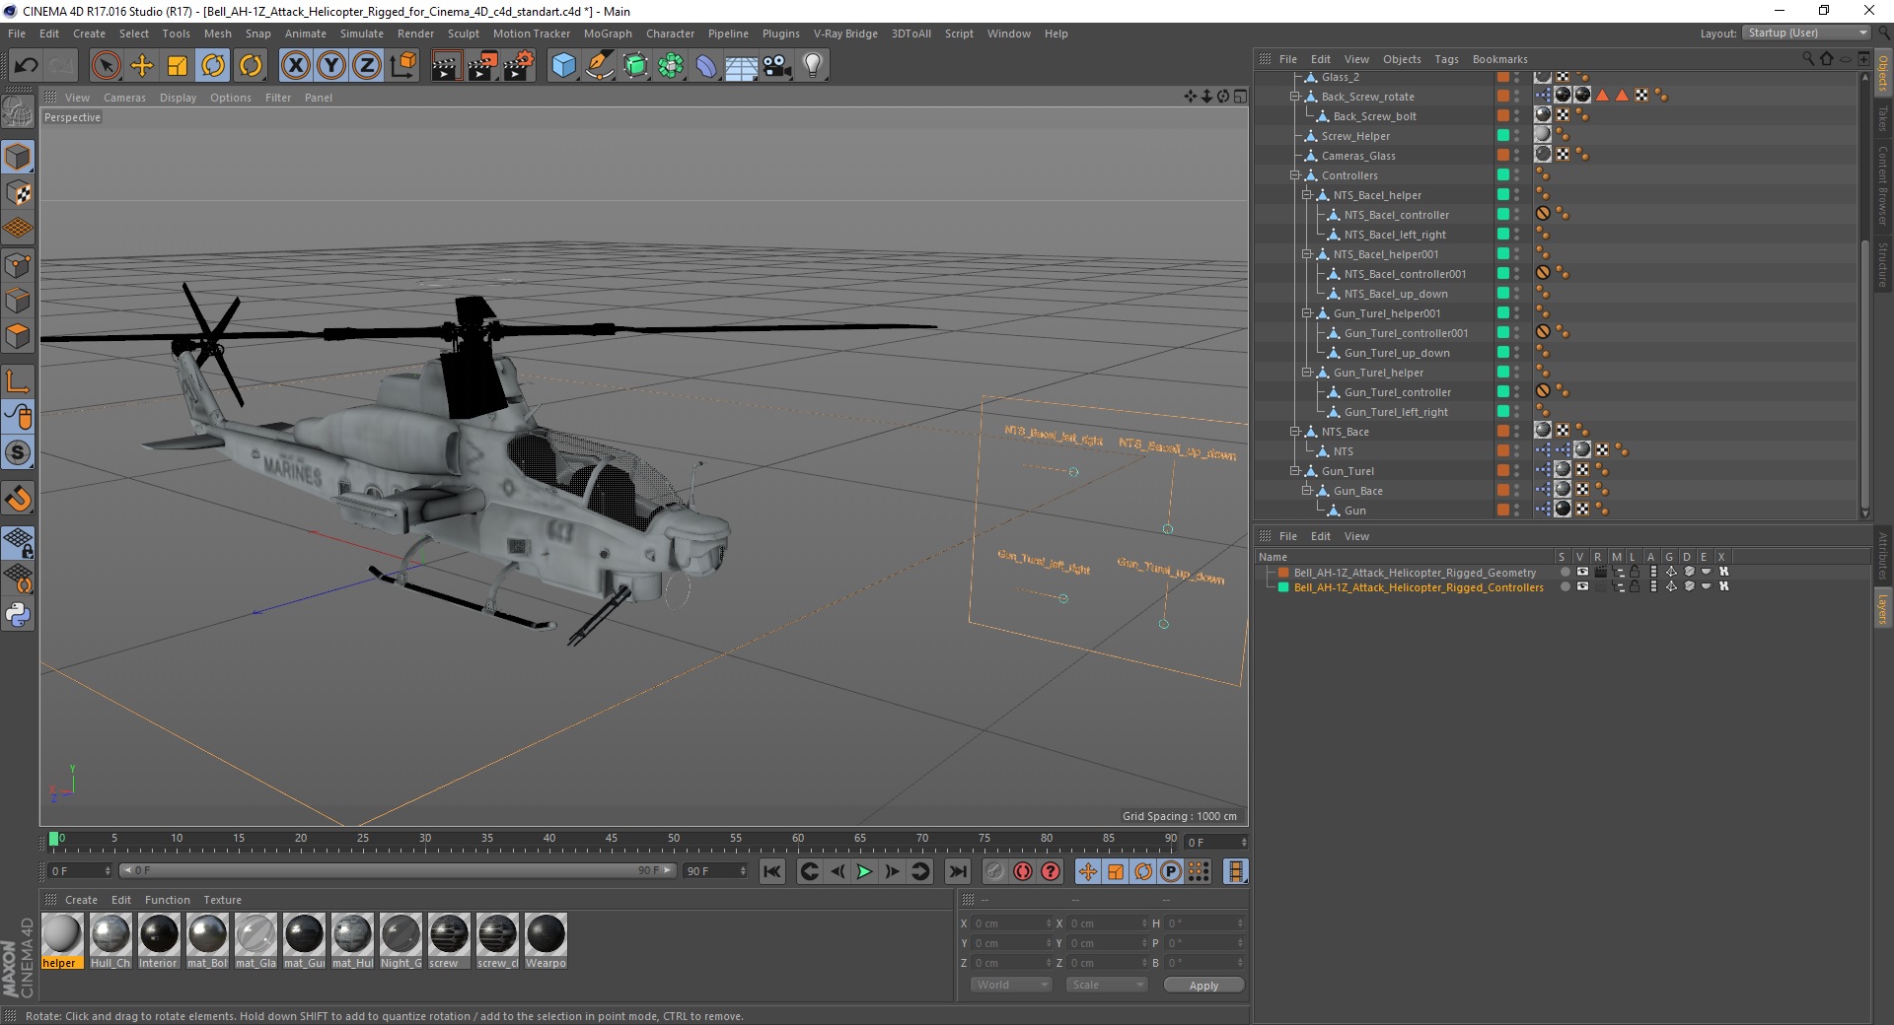1894x1025 pixels.
Task: Collapse the NTS_Bace node
Action: tap(1295, 432)
